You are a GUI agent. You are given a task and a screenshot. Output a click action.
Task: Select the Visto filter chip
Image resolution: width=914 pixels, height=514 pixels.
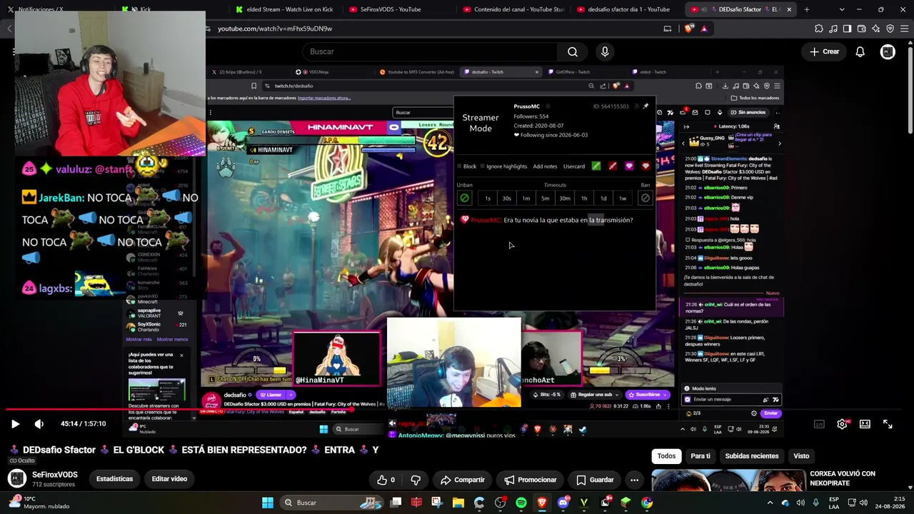(801, 456)
